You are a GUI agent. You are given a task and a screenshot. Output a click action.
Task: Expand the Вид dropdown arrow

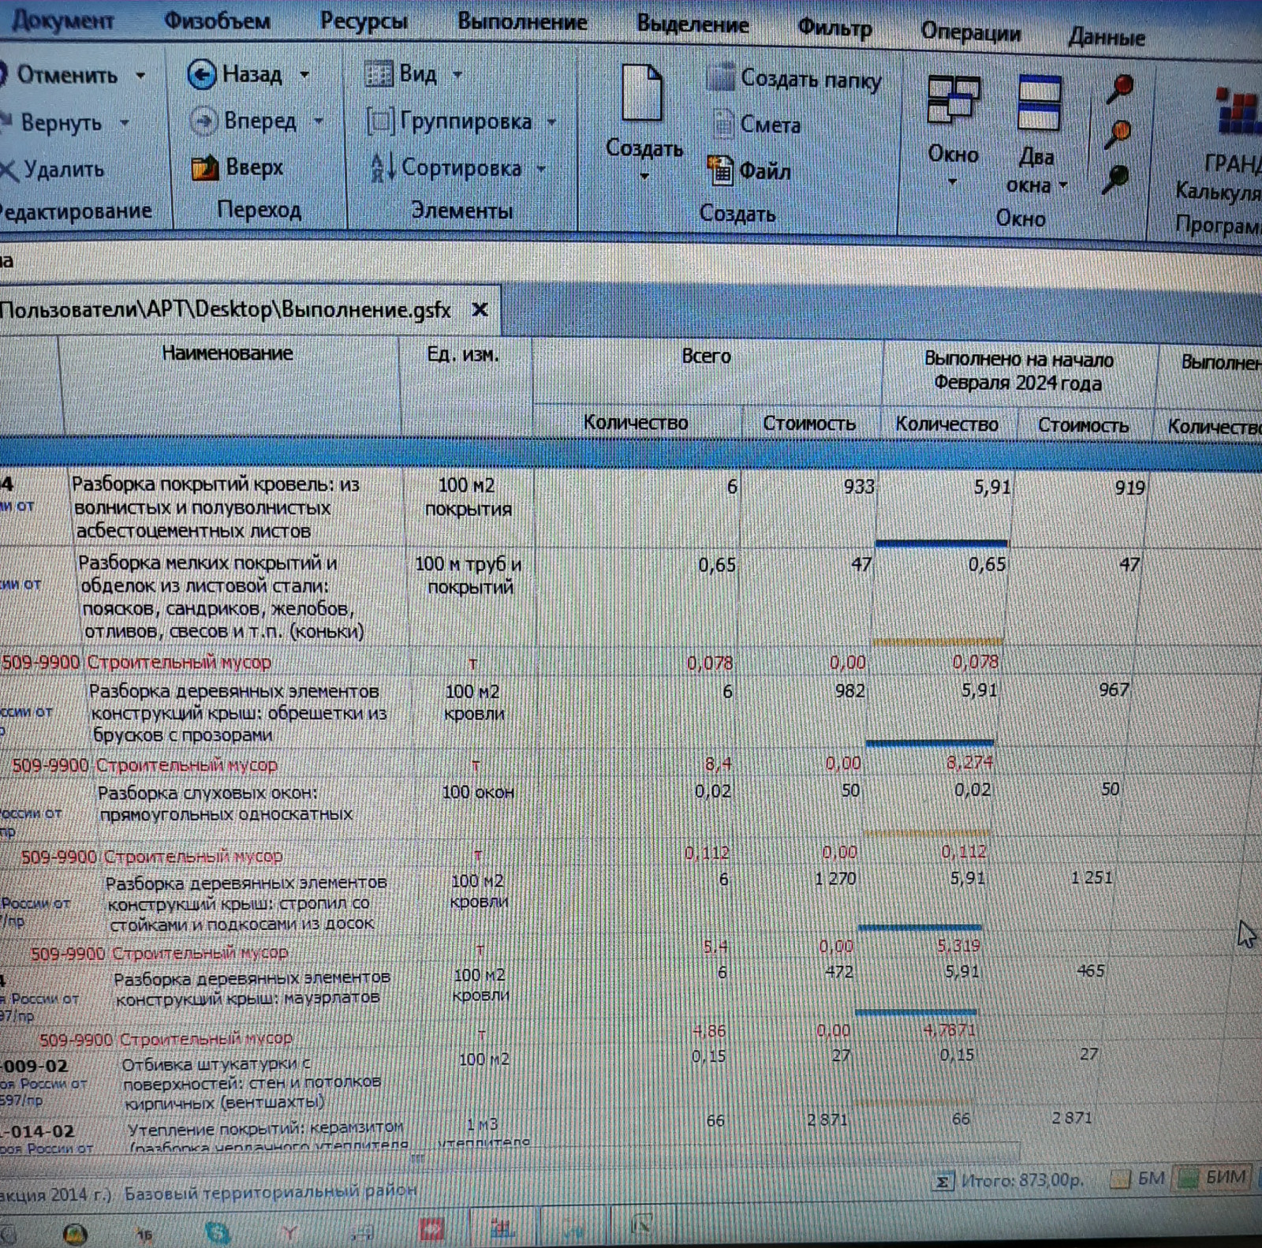(x=457, y=75)
